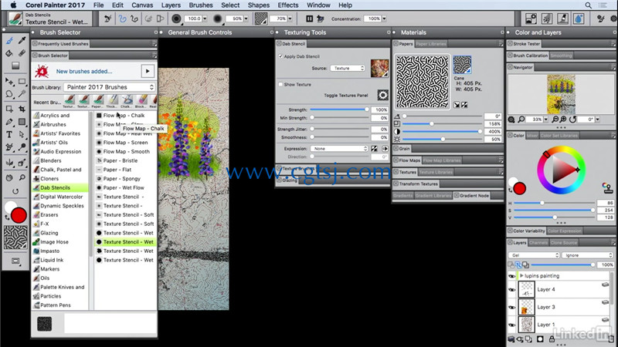Viewport: 618px width, 347px height.
Task: Expand the lupins painting layer group
Action: click(522, 276)
